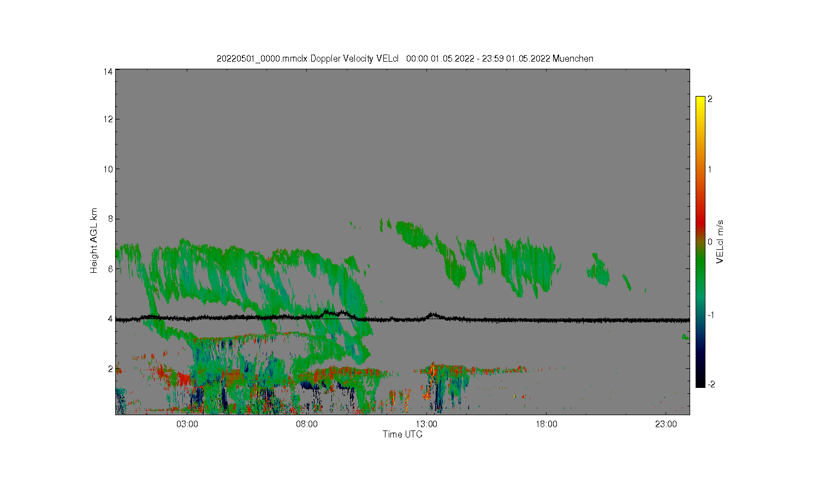Click the 10 height tick label
819x491 pixels.
pos(109,169)
